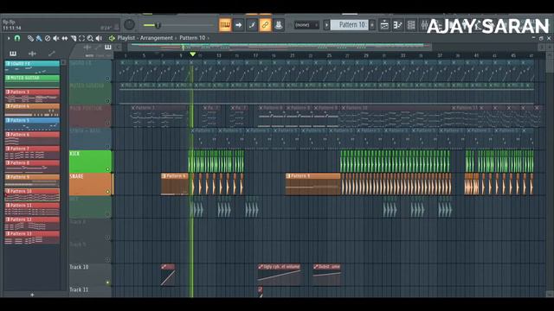Adjust the master volume knob
Viewport: 554px width, 311px height.
tap(129, 25)
